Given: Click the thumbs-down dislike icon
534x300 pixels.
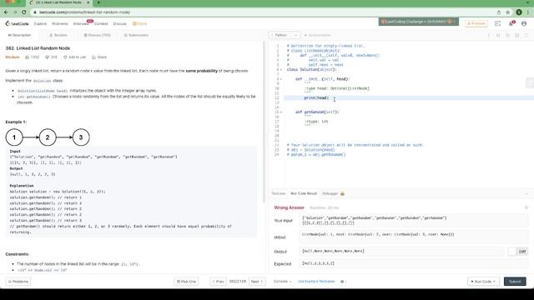Looking at the screenshot, I should click(x=47, y=57).
